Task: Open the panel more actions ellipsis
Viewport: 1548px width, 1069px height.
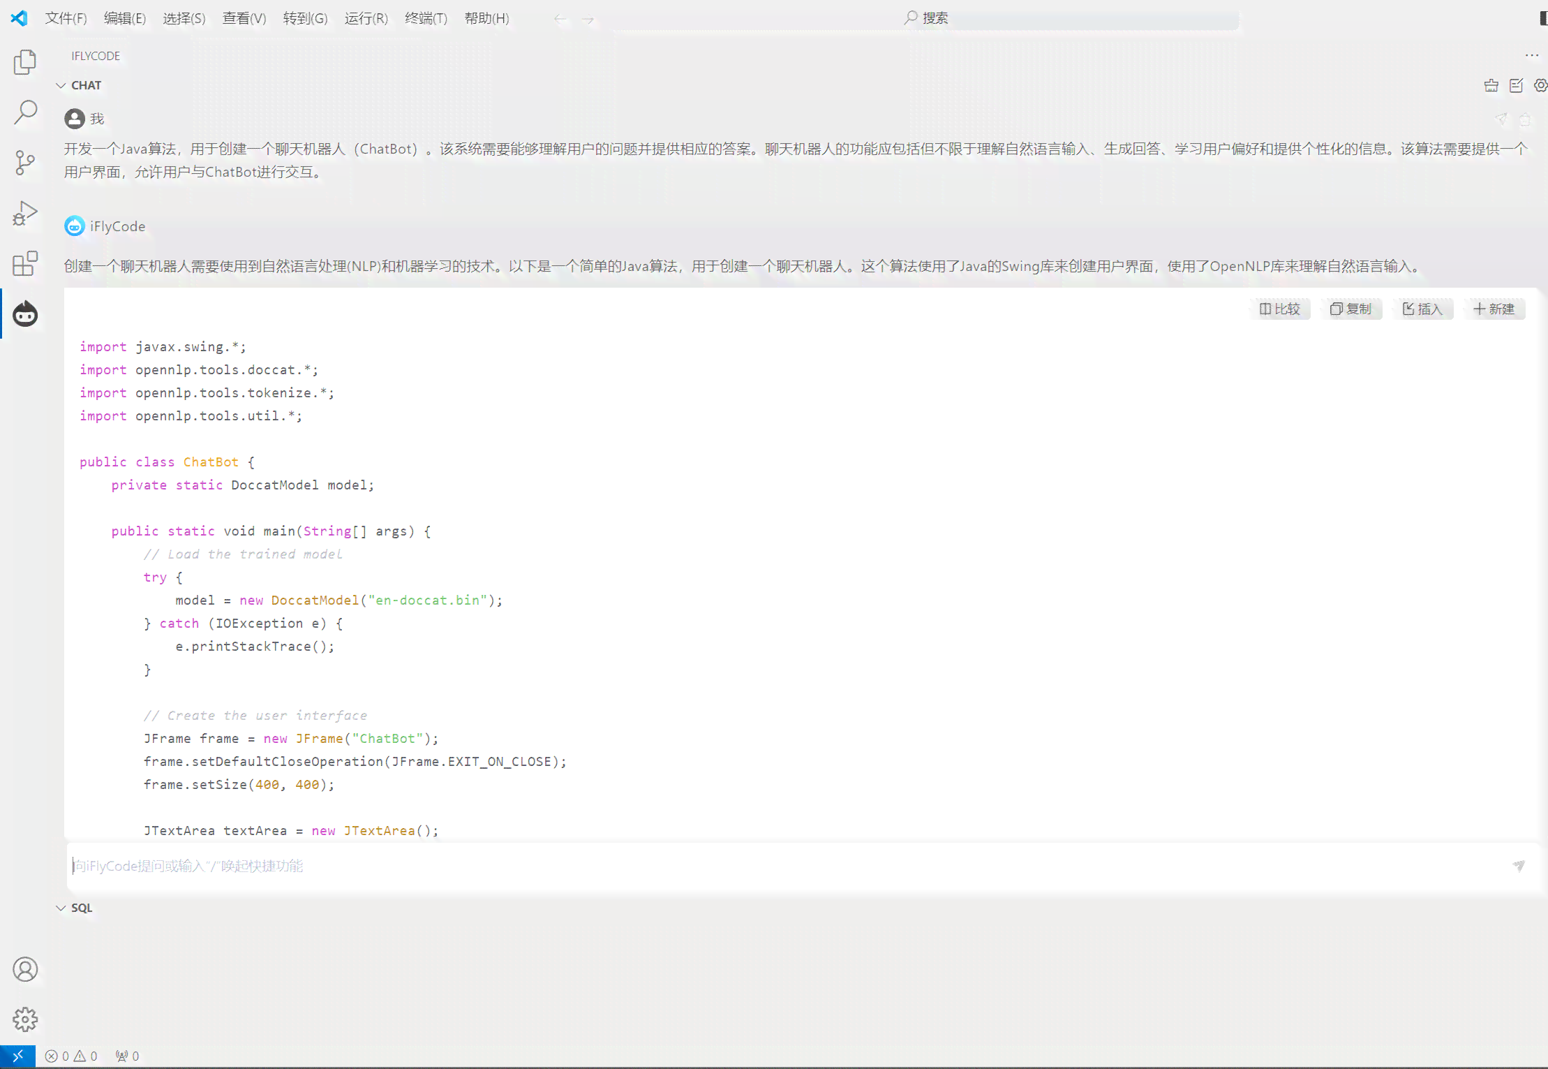Action: coord(1532,55)
